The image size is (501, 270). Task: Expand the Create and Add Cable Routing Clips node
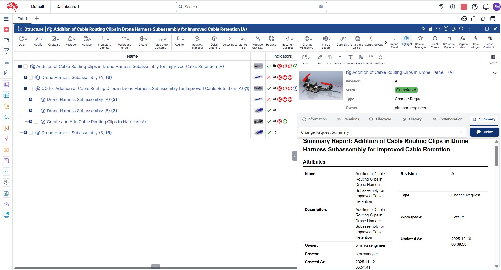[31, 122]
